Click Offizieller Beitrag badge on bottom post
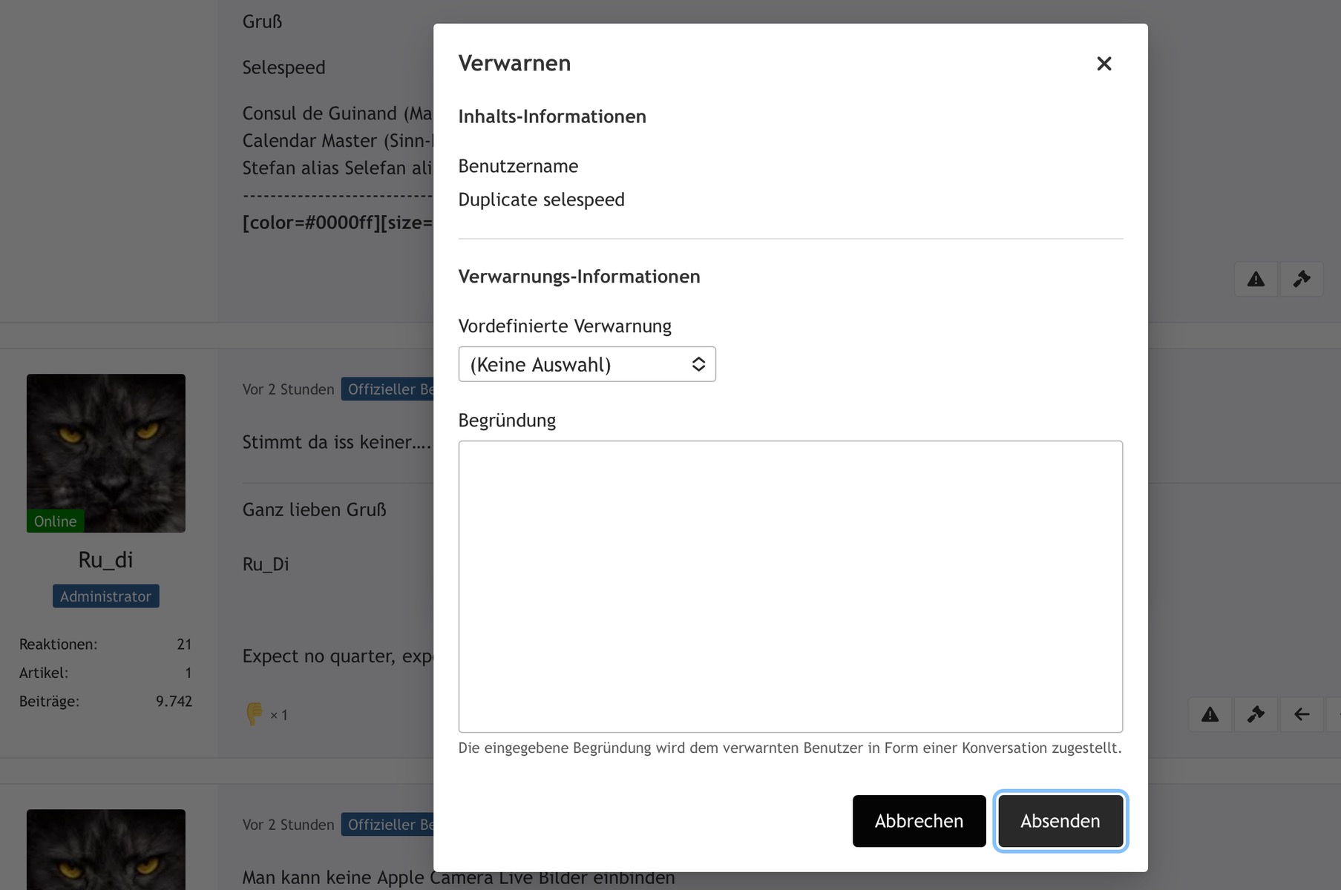The height and width of the screenshot is (890, 1341). pyautogui.click(x=387, y=825)
